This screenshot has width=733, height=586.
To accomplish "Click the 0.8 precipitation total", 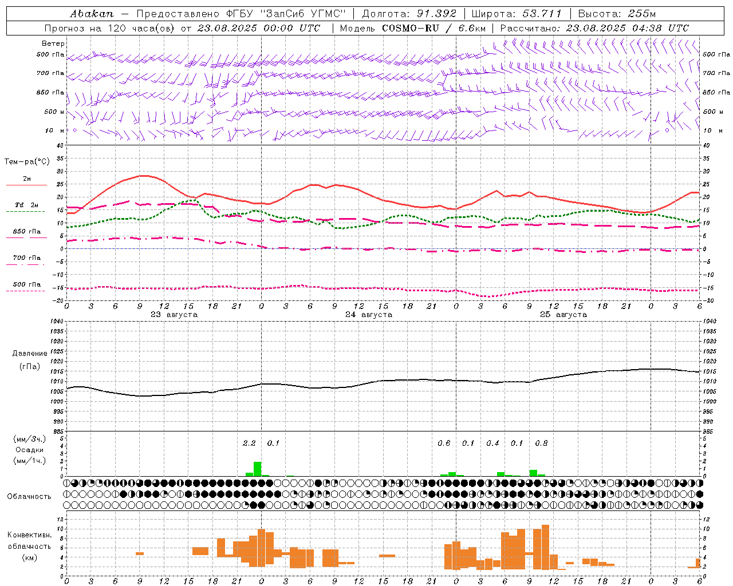I will [541, 444].
